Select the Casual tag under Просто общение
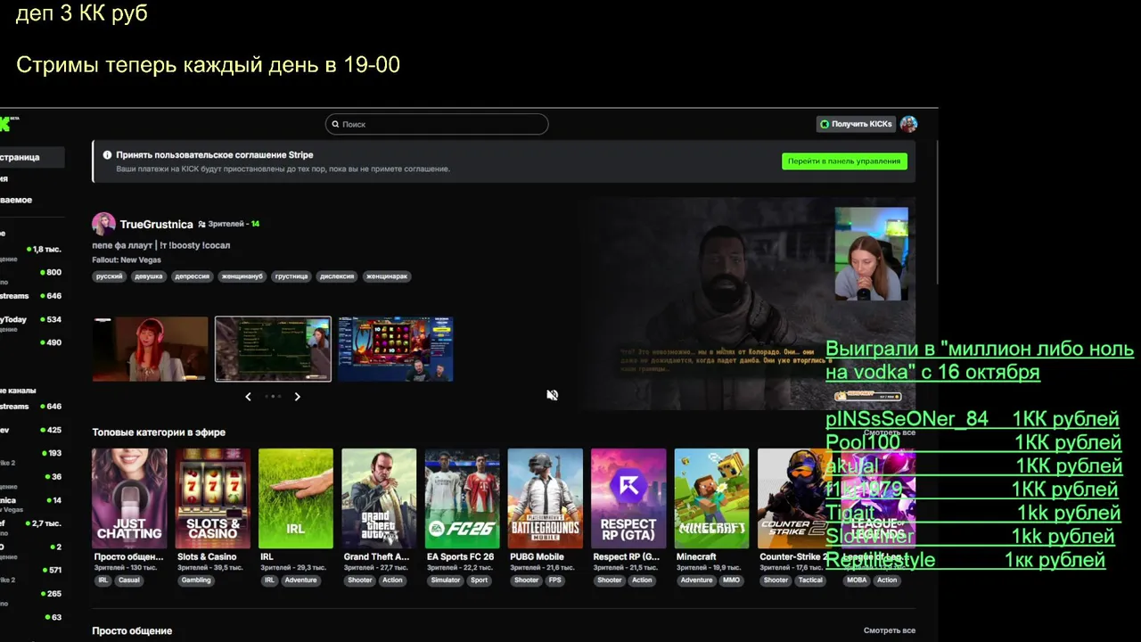The image size is (1141, 642). click(x=129, y=580)
